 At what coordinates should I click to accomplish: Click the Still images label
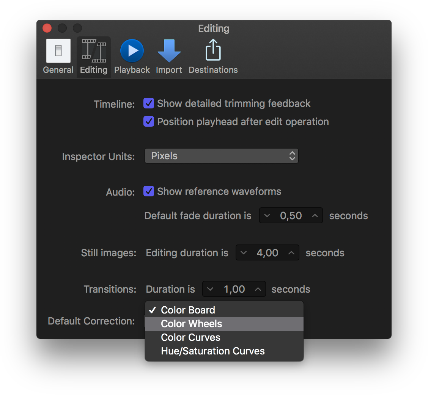point(109,253)
